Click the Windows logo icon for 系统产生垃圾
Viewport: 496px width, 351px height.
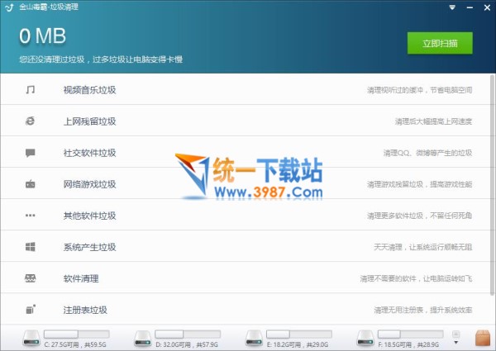31,247
